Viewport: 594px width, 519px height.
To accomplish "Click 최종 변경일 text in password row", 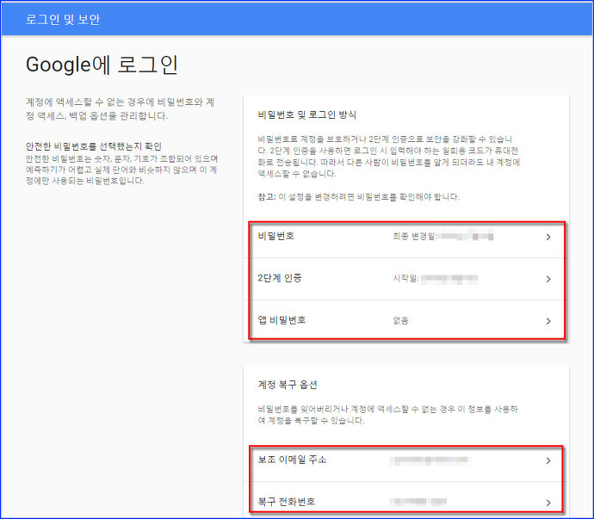I will click(415, 237).
